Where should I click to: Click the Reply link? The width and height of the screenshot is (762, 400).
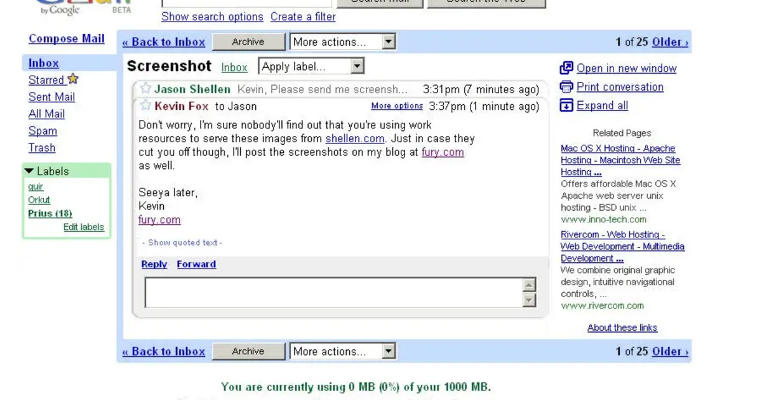pos(154,264)
